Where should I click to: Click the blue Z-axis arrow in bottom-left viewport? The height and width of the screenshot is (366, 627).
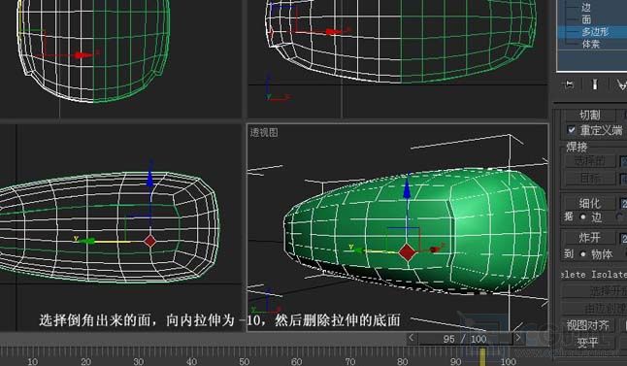pos(150,179)
